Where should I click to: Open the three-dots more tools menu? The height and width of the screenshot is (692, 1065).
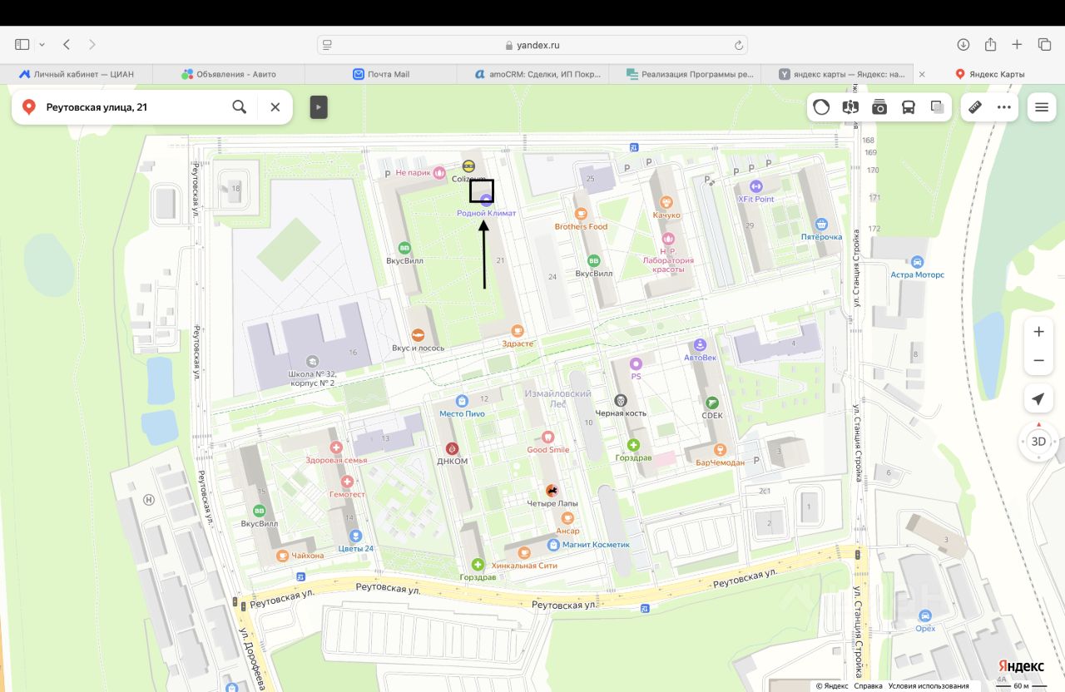[x=1004, y=106]
